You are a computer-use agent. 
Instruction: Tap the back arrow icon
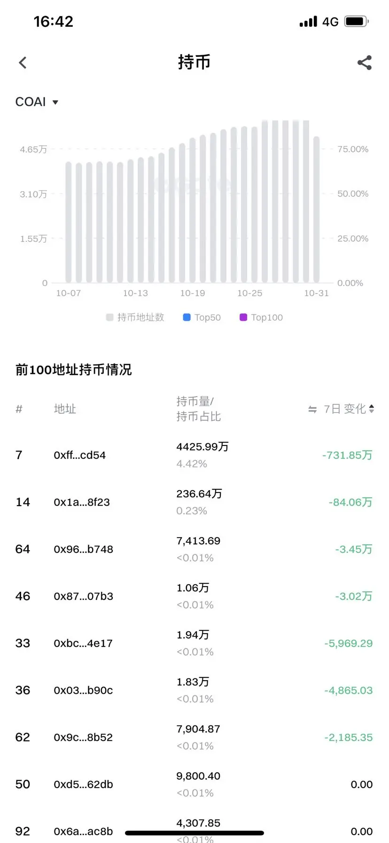pos(23,63)
